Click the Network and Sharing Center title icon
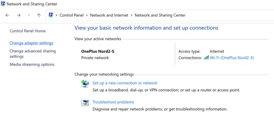Screen dimensions: 274x128 click(3, 4)
